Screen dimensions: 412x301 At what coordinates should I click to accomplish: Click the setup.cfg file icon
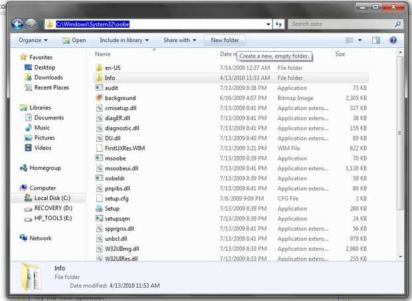coord(99,198)
